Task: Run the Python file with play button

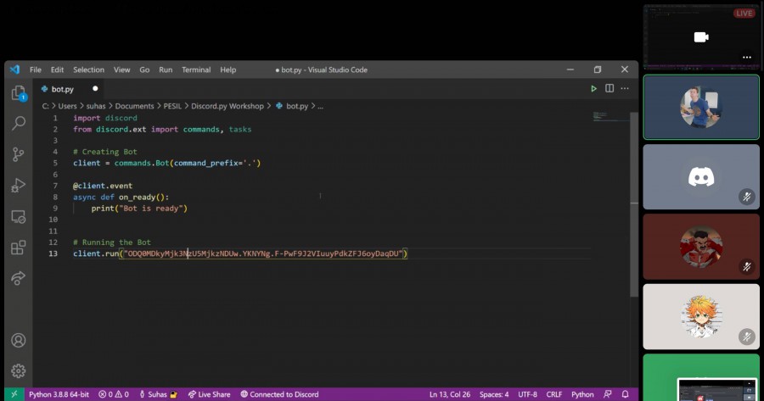Action: coord(593,88)
